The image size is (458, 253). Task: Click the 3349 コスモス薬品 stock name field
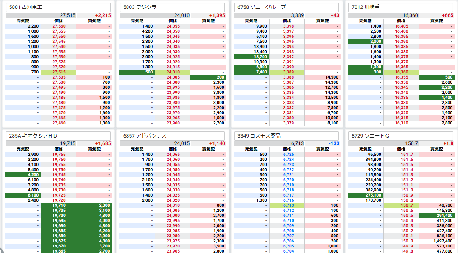pyautogui.click(x=287, y=136)
